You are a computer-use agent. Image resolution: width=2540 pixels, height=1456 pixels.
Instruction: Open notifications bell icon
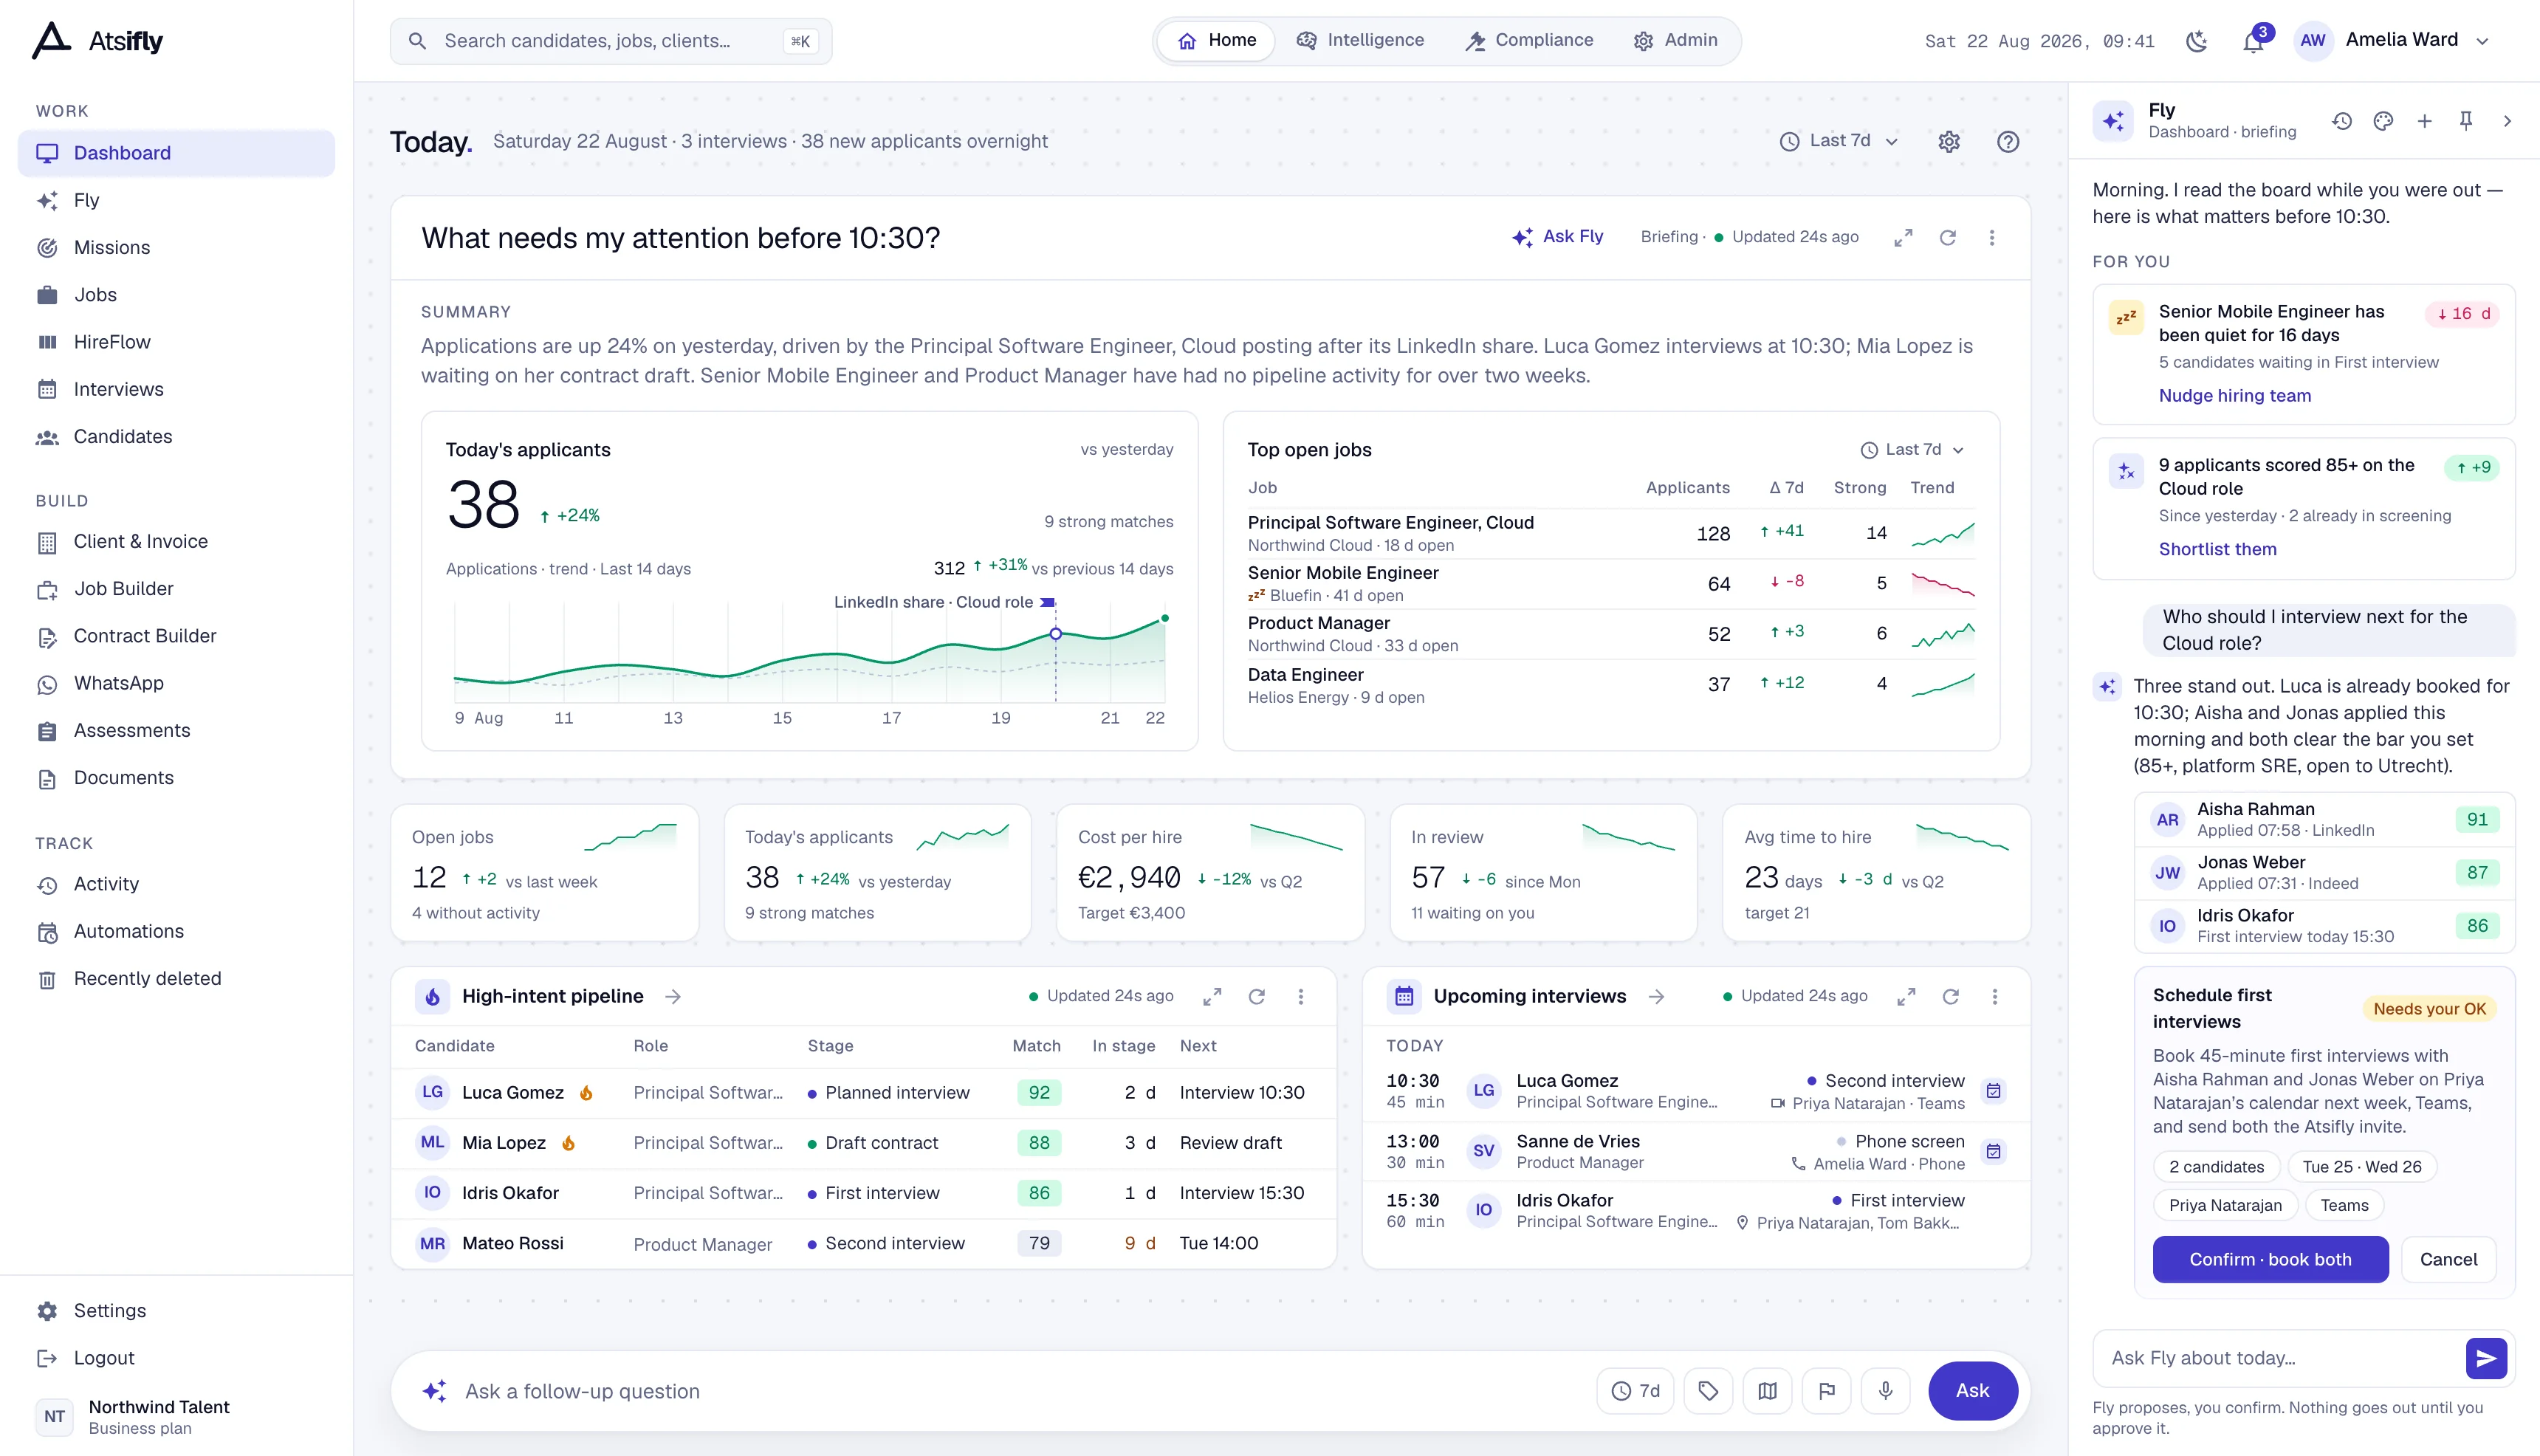tap(2253, 41)
